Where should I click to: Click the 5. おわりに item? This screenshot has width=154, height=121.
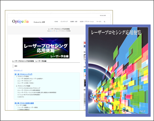(21, 97)
